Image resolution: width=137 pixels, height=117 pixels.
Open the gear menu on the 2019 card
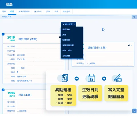(x=60, y=37)
